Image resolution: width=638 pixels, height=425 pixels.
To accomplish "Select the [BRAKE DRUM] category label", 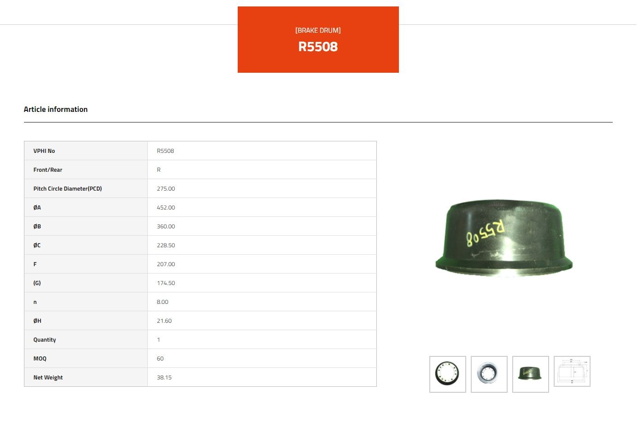I will [318, 30].
